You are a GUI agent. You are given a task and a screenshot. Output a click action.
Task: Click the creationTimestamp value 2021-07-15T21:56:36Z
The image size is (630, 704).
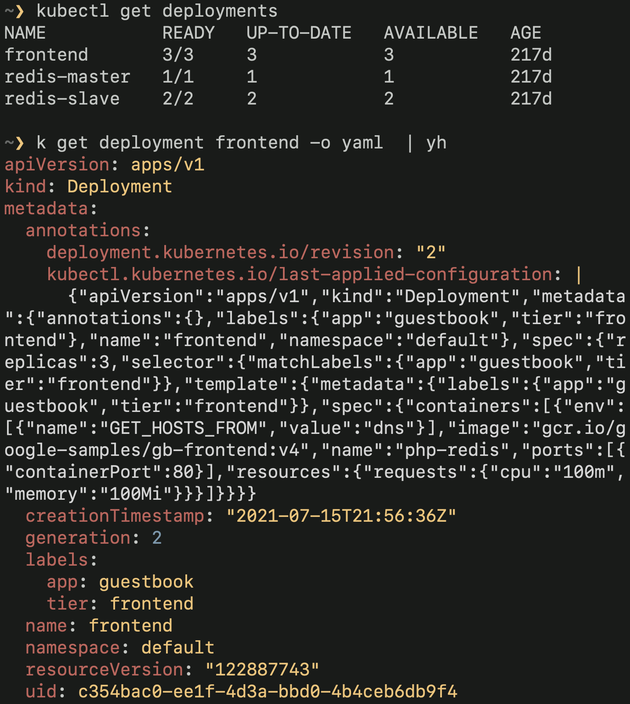tap(341, 516)
